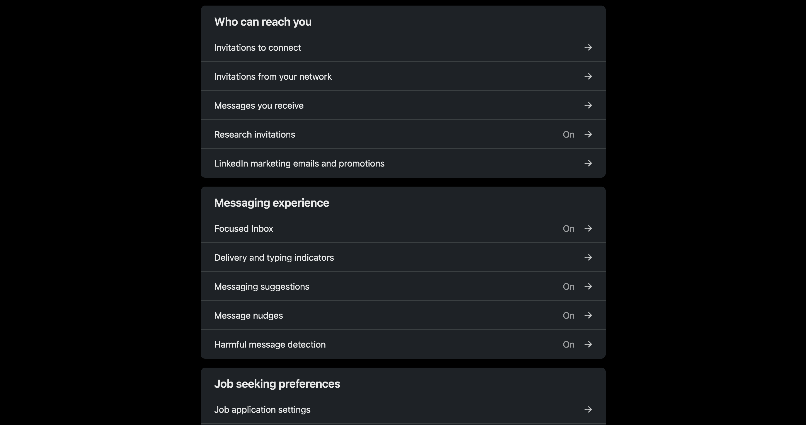Toggle the Focused Inbox On status
This screenshot has width=806, height=425.
[x=568, y=229]
